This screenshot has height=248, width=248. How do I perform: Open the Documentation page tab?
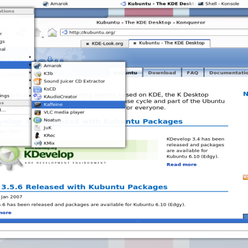(x=226, y=73)
